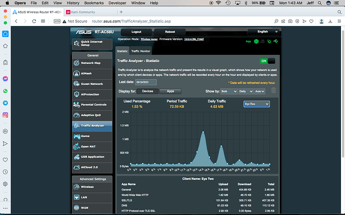
Task: Open USB Application settings
Action: [92, 157]
